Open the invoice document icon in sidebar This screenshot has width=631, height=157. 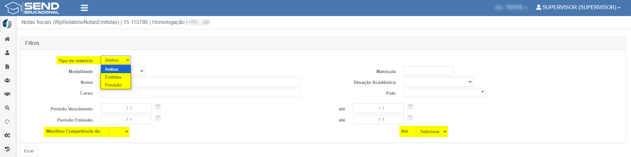[x=7, y=67]
